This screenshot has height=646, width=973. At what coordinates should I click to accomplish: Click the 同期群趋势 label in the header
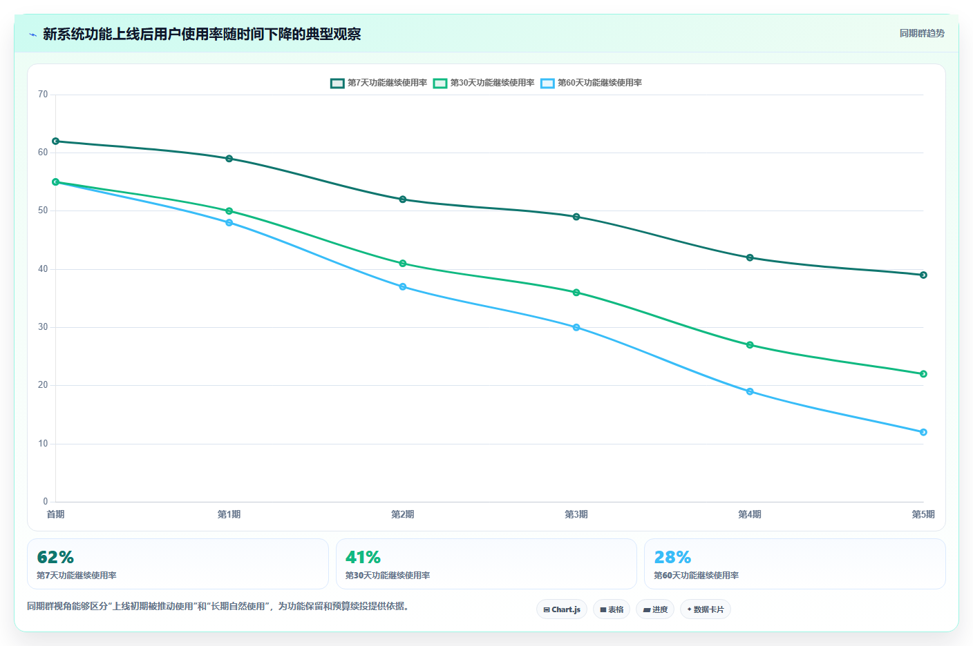click(x=922, y=33)
